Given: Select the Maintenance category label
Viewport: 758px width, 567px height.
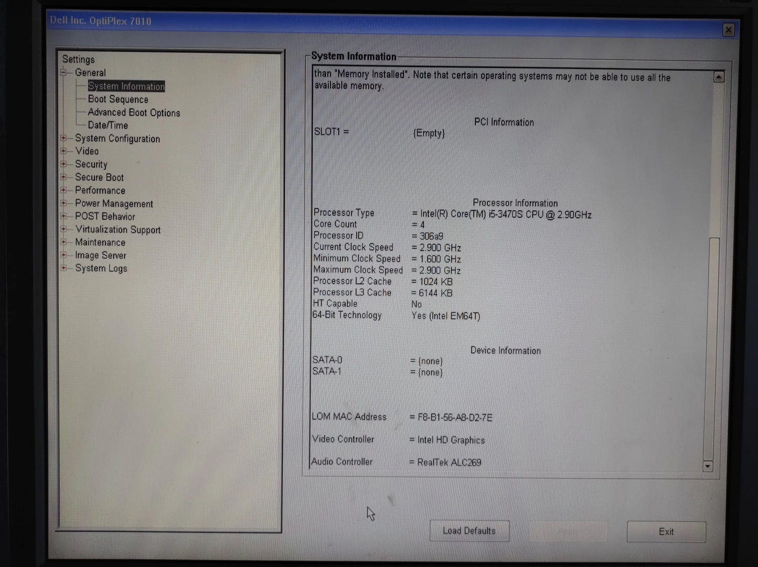Looking at the screenshot, I should (100, 242).
